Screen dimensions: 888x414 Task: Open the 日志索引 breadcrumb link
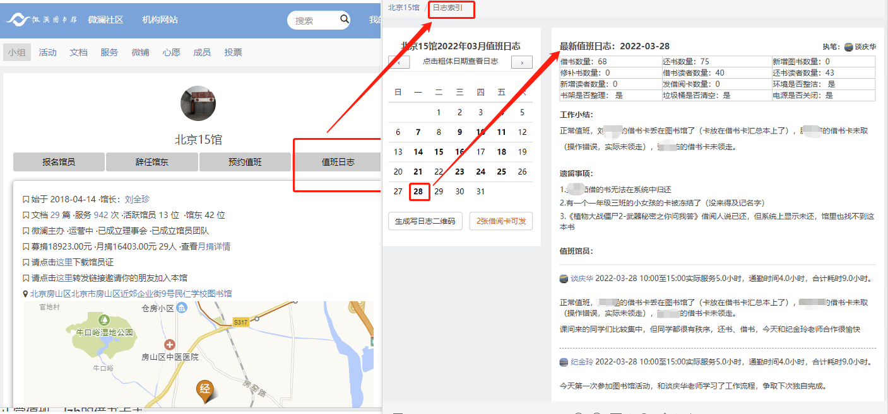click(447, 8)
